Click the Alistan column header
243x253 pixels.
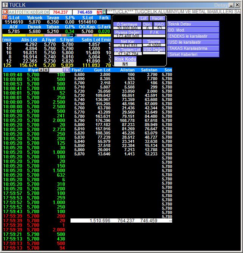point(127,70)
